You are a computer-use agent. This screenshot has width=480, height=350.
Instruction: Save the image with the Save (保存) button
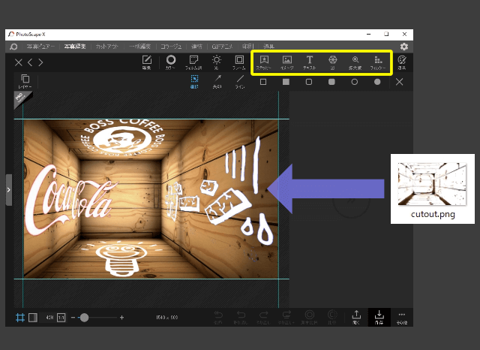(379, 317)
